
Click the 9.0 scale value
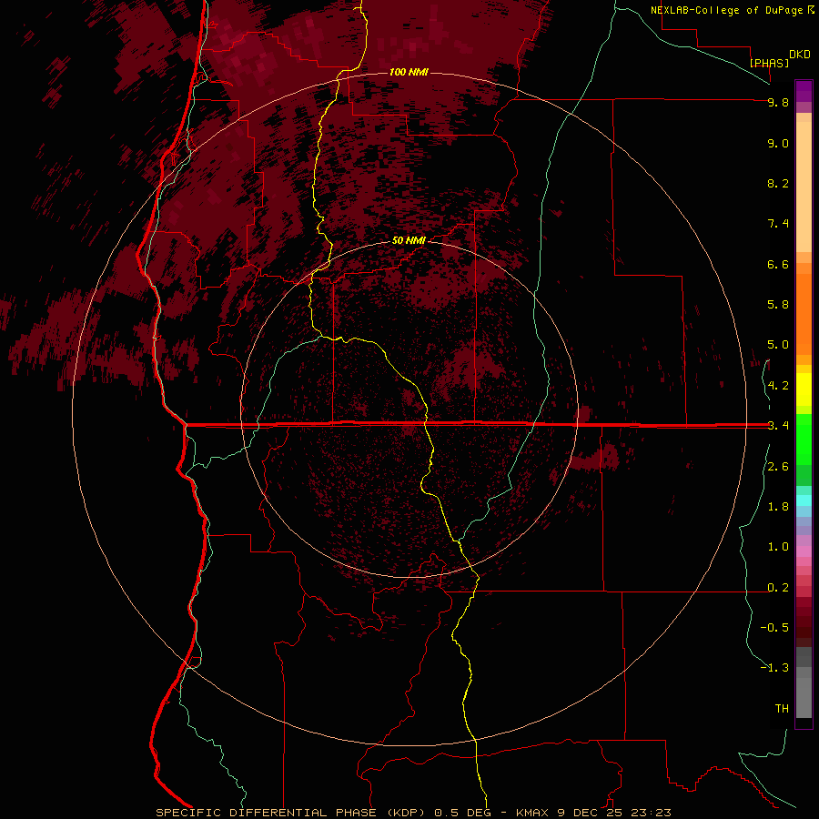click(778, 143)
